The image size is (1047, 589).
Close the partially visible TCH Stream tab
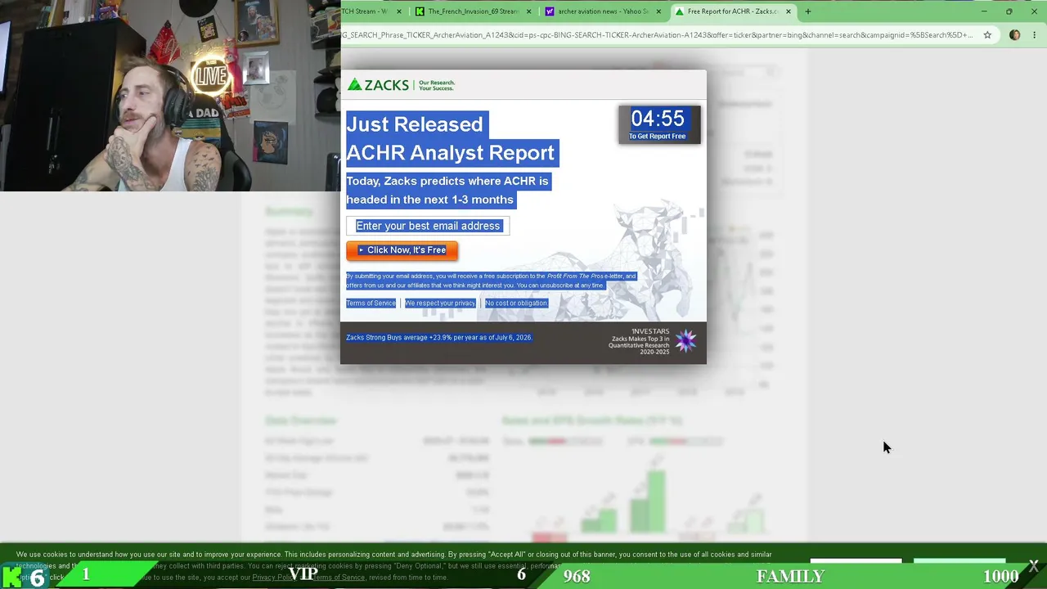coord(399,11)
